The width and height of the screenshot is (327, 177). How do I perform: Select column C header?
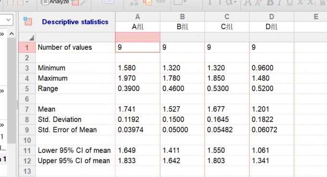tap(227, 17)
